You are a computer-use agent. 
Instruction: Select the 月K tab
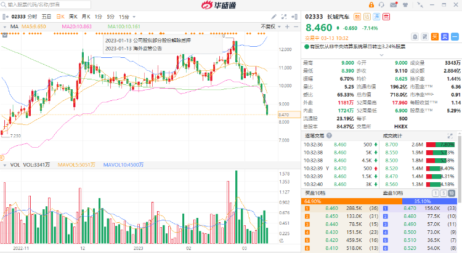click(86, 17)
